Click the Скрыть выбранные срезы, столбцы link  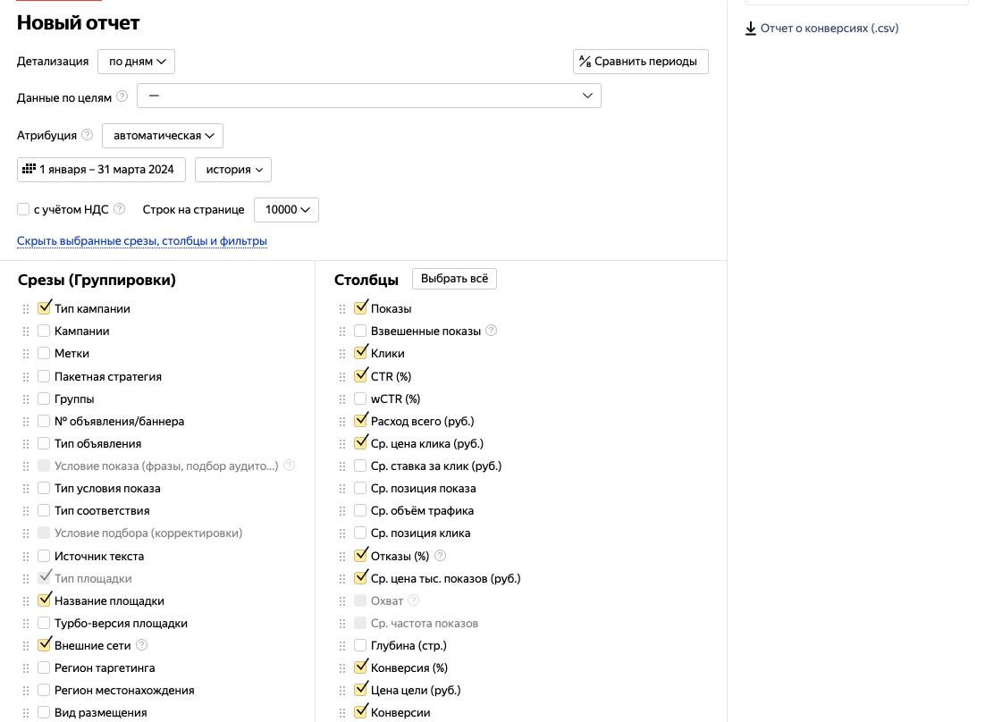[142, 241]
